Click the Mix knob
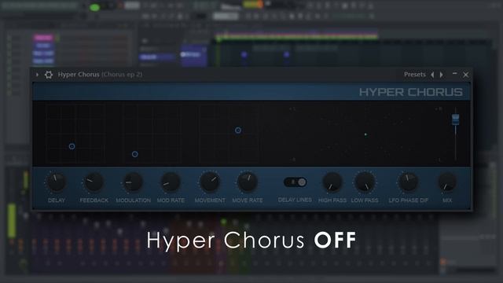Screen dimensions: 503x283 [447, 182]
